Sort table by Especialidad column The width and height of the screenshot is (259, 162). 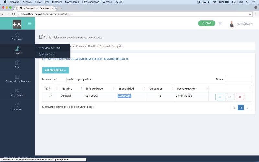point(131,89)
